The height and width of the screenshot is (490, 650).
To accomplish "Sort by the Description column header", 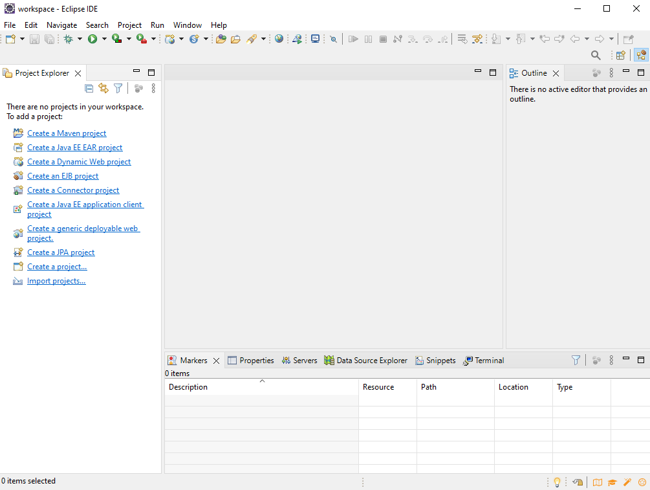I will pyautogui.click(x=261, y=386).
